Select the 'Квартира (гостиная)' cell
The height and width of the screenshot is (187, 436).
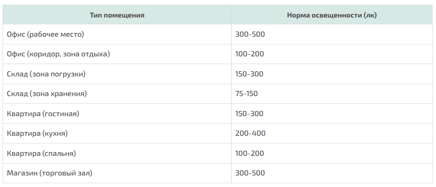click(43, 114)
